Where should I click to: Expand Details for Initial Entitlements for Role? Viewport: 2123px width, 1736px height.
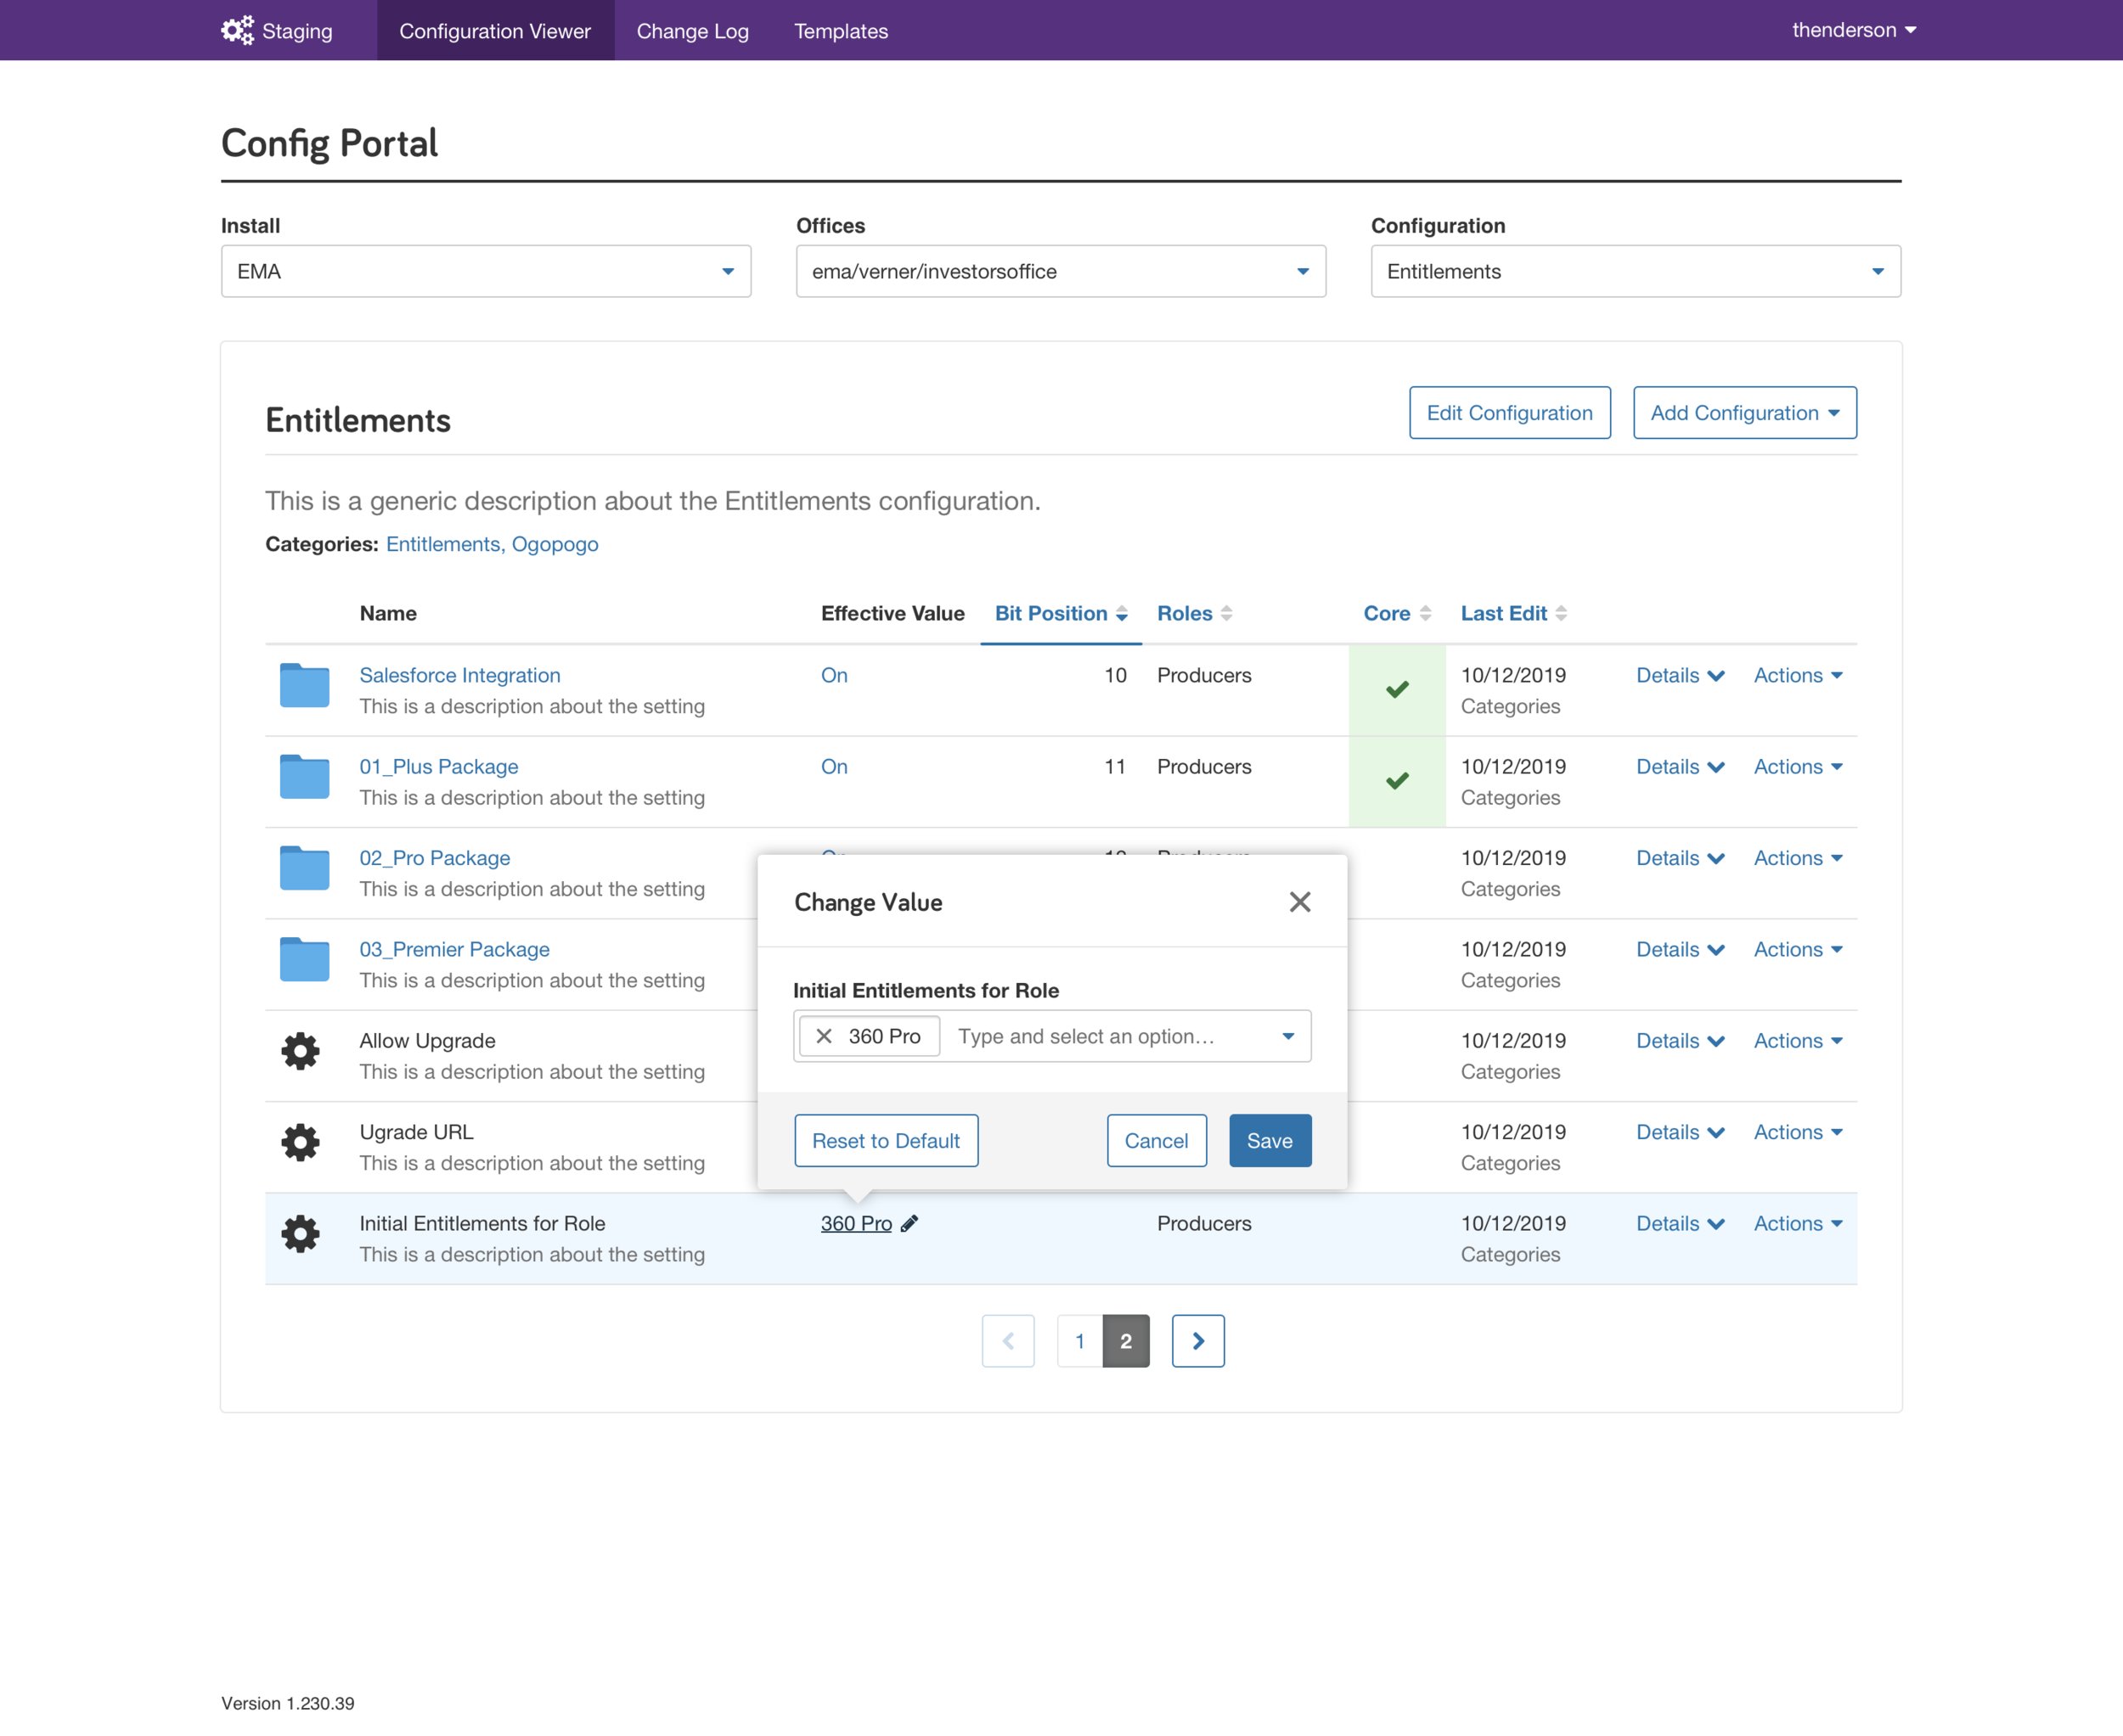pos(1680,1223)
